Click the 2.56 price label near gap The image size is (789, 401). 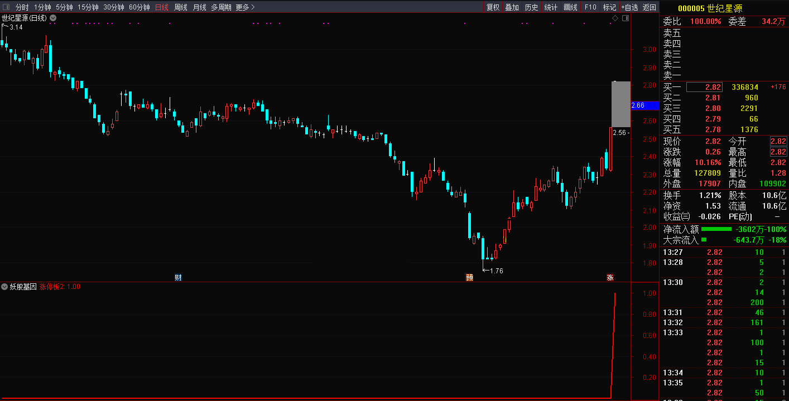[619, 133]
